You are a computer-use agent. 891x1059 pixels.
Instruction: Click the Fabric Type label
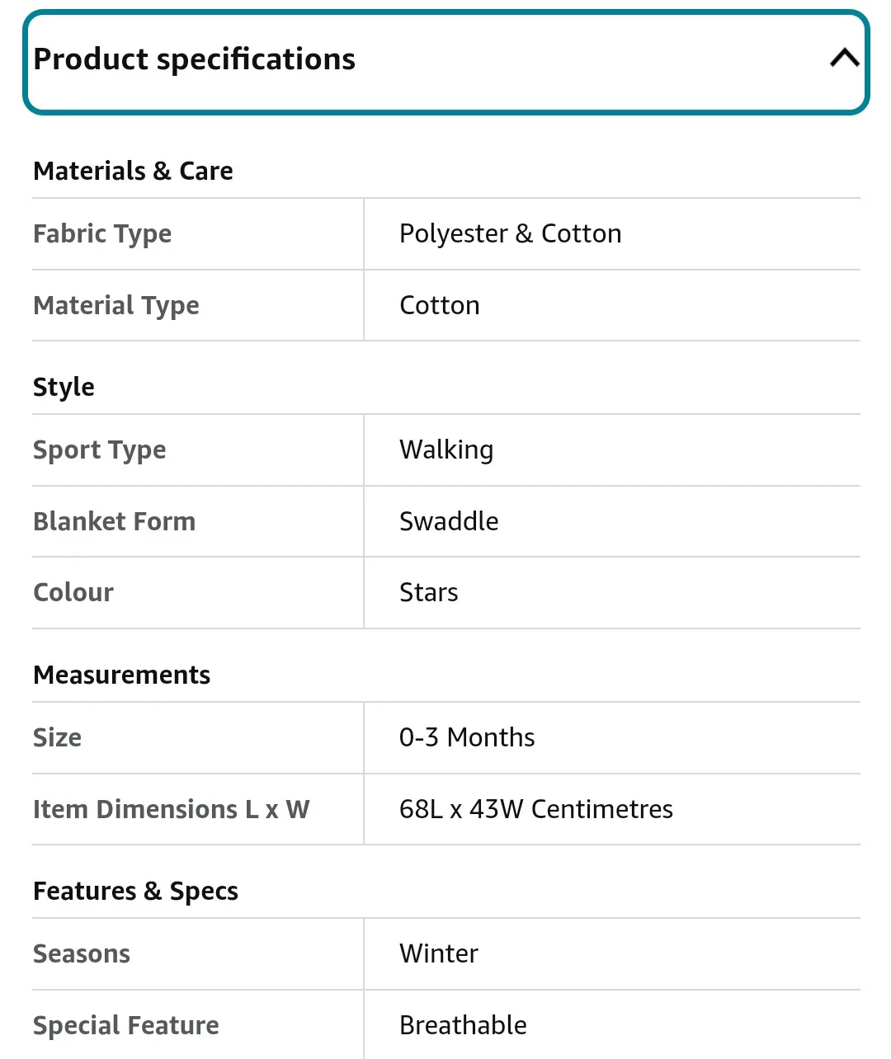coord(101,233)
